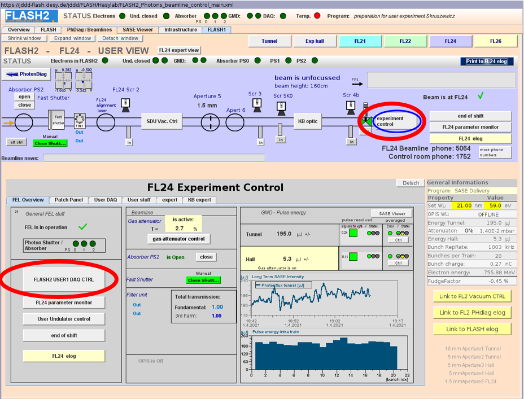Screen dimensions: 524x399
Task: Toggle the 'in' actuator under Scr 3
Action: click(260, 142)
